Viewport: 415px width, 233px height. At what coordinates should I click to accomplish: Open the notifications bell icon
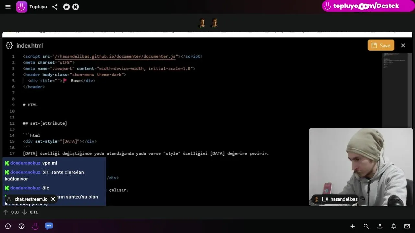point(393,226)
